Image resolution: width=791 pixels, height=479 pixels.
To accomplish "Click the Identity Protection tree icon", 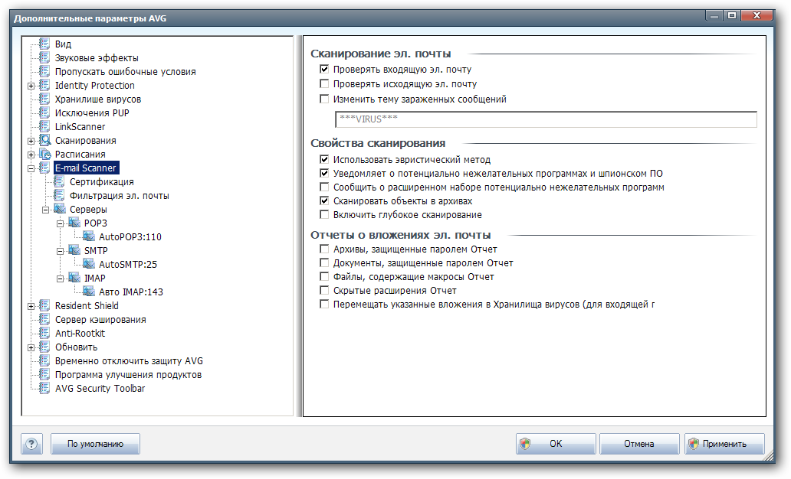I will pos(44,85).
